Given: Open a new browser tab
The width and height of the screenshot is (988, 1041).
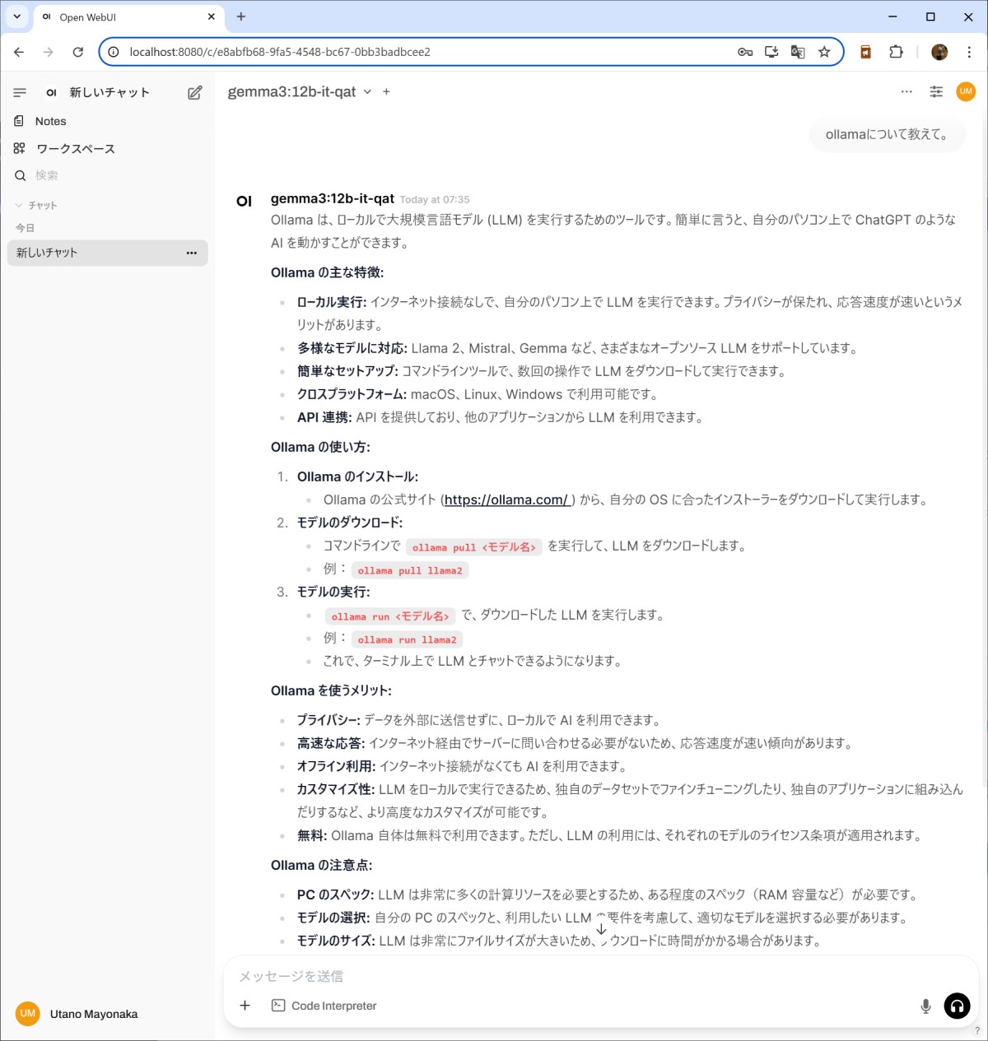Looking at the screenshot, I should click(241, 16).
